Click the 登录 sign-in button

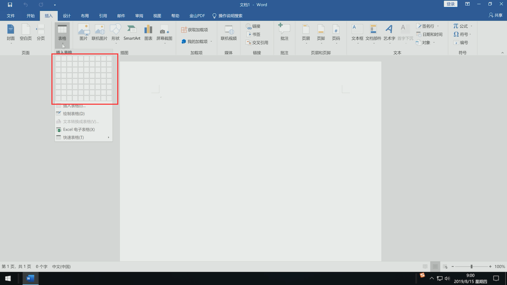(x=451, y=4)
